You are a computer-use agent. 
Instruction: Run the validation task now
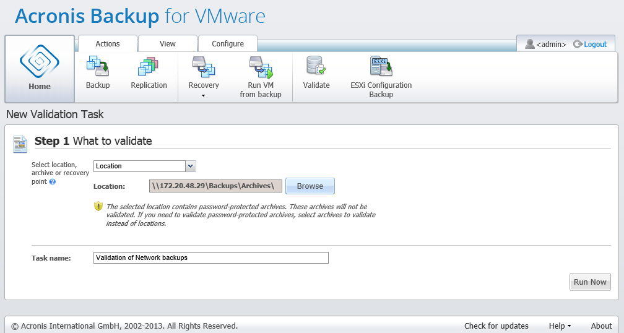590,282
